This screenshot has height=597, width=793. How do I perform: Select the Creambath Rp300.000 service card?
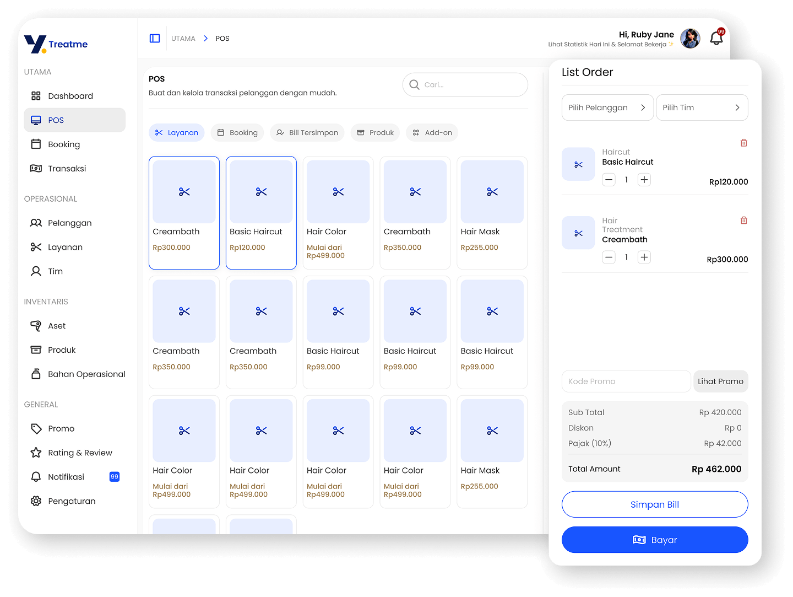coord(184,213)
